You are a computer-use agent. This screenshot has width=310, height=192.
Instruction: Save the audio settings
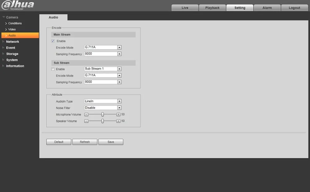coord(111,142)
